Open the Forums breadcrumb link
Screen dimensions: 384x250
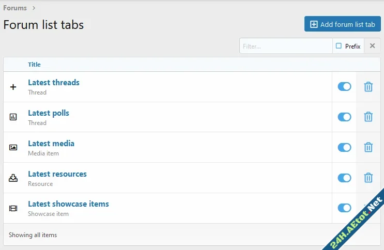(15, 8)
